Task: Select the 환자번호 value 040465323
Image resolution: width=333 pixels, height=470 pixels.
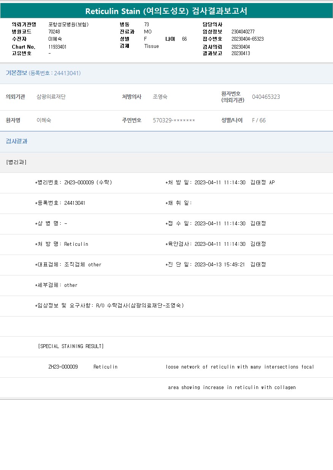Action: pyautogui.click(x=266, y=97)
